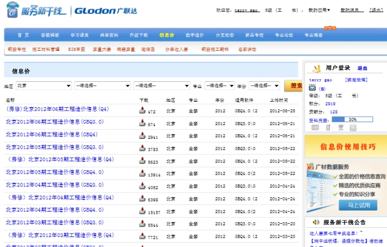This screenshot has height=247, width=387.
Task: Open 答疑解惑 in the main navigation
Action: 50,35
